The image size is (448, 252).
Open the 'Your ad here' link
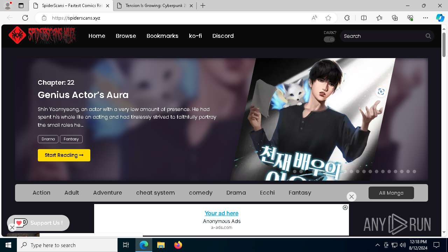click(x=222, y=213)
